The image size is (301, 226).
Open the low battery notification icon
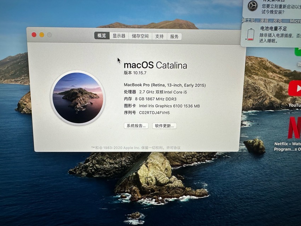tap(250, 35)
